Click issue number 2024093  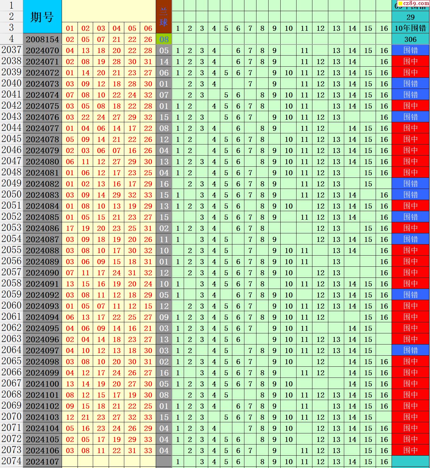point(42,306)
